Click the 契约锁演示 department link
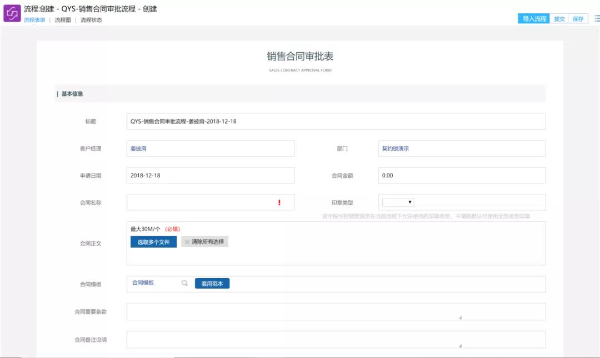 click(x=395, y=149)
